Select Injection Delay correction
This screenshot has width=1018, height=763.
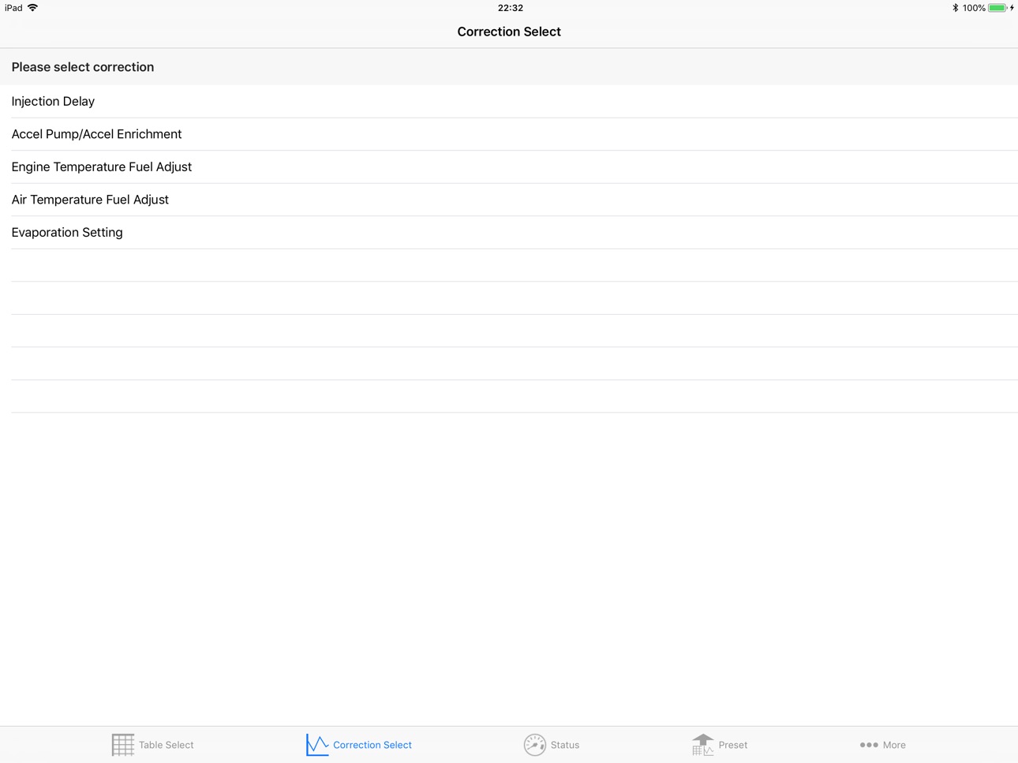tap(509, 101)
